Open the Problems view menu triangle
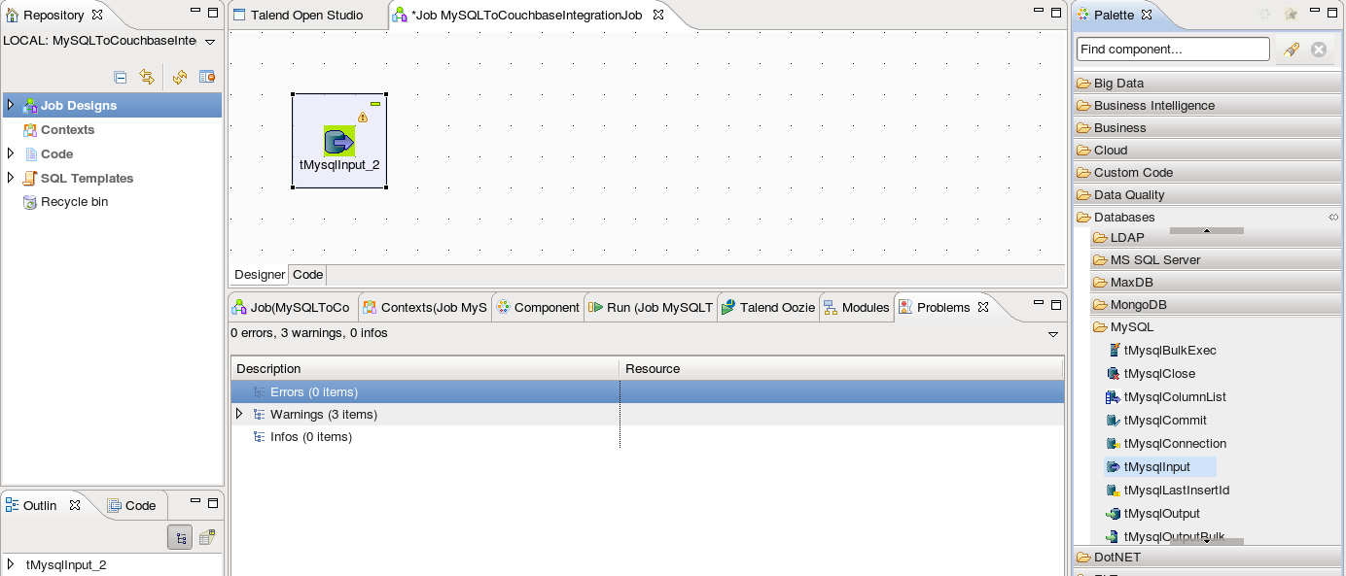Image resolution: width=1346 pixels, height=576 pixels. coord(1053,334)
